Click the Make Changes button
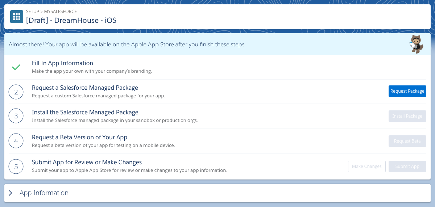This screenshot has width=435, height=207. [x=367, y=166]
